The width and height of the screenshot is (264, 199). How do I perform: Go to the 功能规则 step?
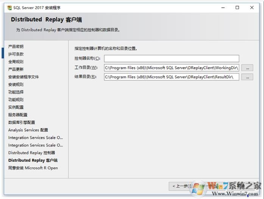pyautogui.click(x=16, y=100)
